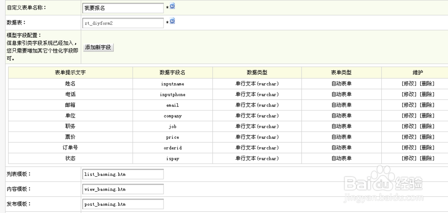
Task: Select the 职务 cell
Action: pyautogui.click(x=70, y=126)
